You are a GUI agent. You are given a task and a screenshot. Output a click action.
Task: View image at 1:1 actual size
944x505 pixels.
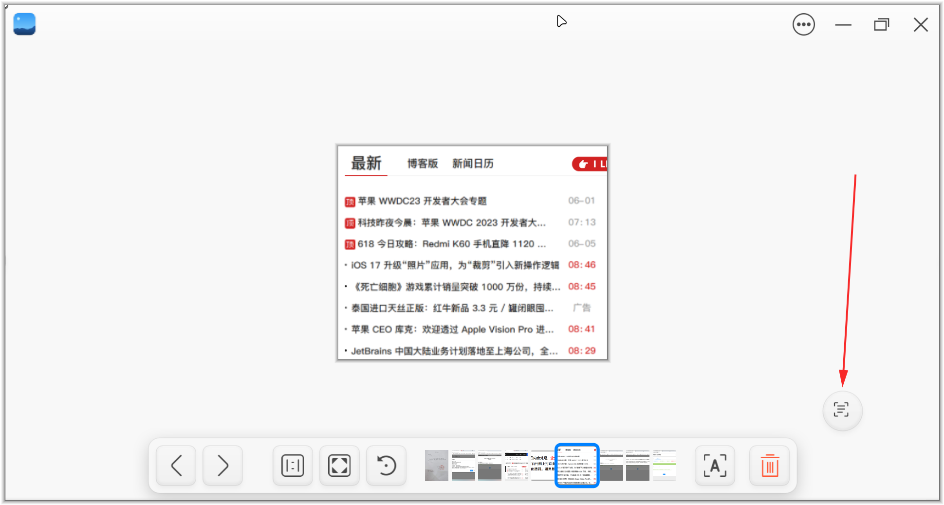point(292,465)
